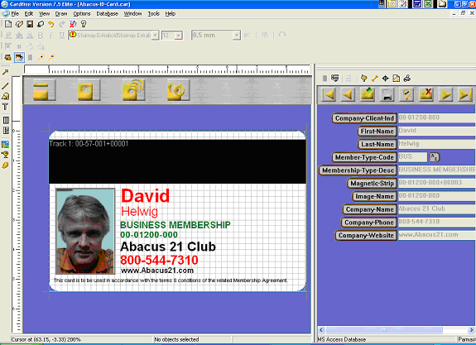Screen dimensions: 476x345
Task: Go to next database record
Action: point(445,94)
